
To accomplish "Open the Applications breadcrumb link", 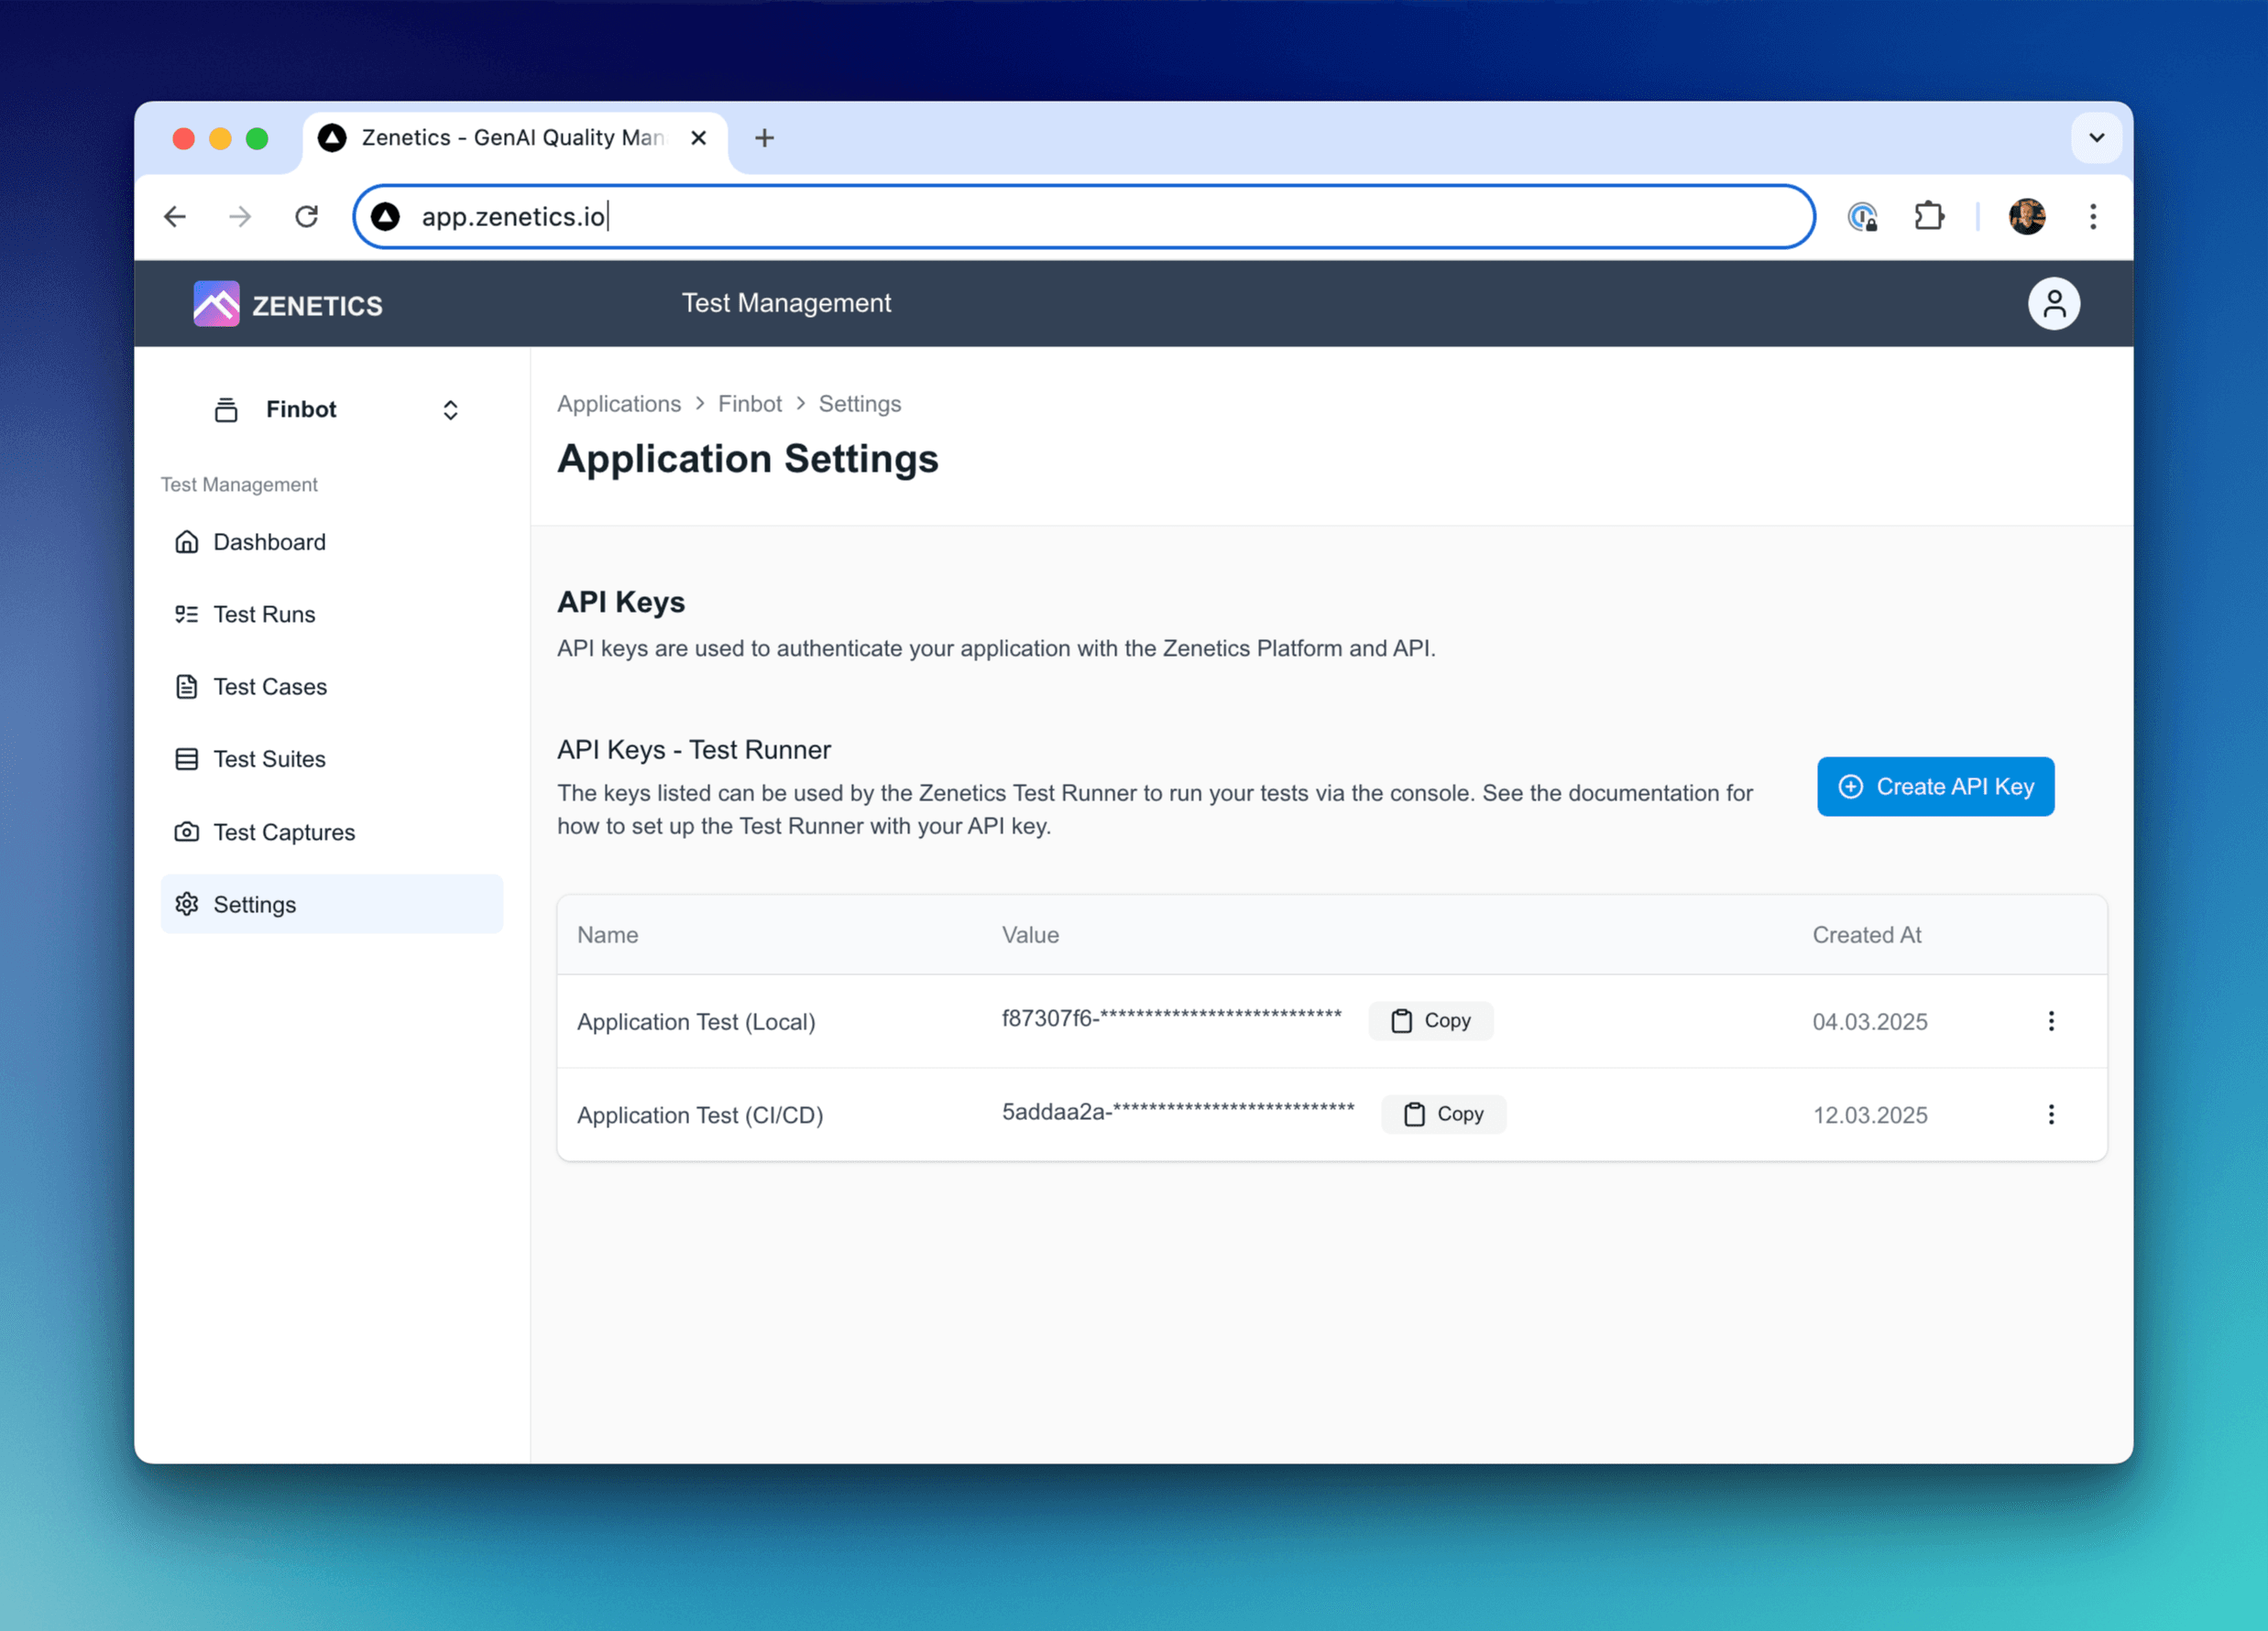I will tap(618, 404).
